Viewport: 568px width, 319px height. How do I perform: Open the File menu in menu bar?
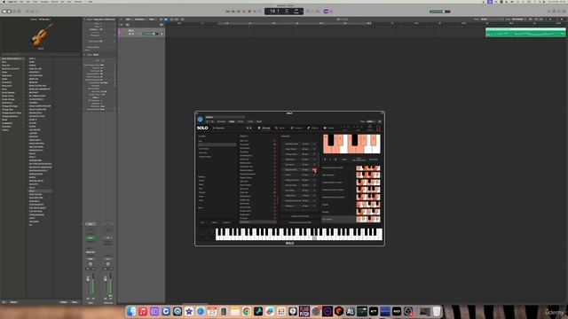(21, 2)
